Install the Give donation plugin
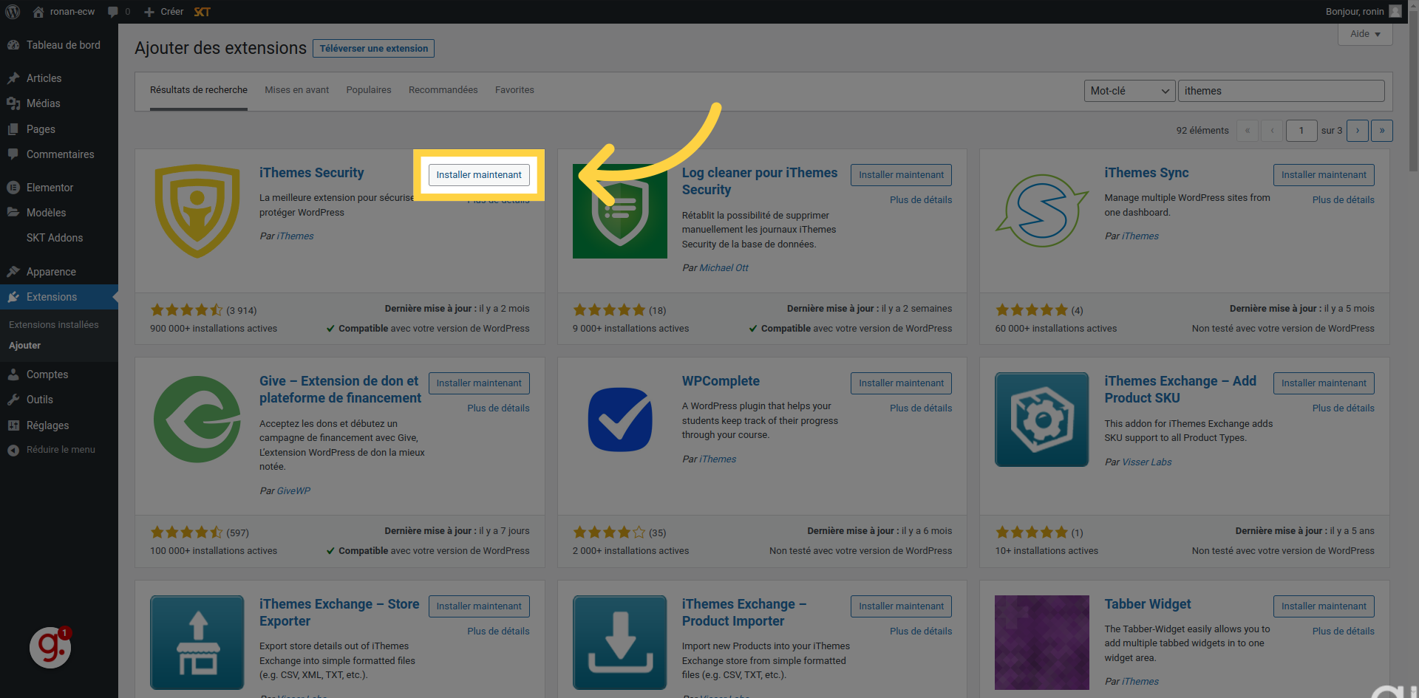Viewport: 1419px width, 698px height. click(479, 383)
